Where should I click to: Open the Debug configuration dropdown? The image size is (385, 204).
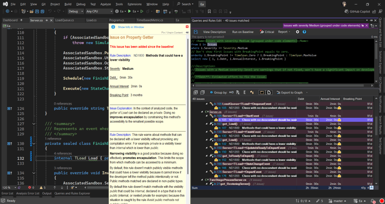click(75, 11)
